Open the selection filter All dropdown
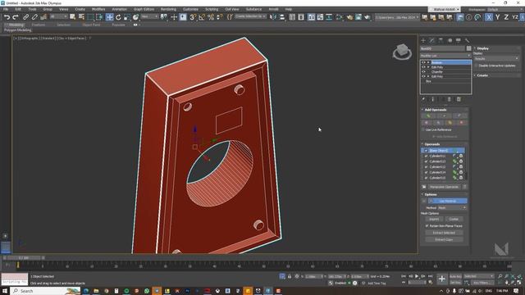The height and width of the screenshot is (295, 525). (x=58, y=16)
